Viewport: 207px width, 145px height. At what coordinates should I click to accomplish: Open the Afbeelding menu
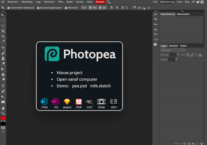point(27,2)
